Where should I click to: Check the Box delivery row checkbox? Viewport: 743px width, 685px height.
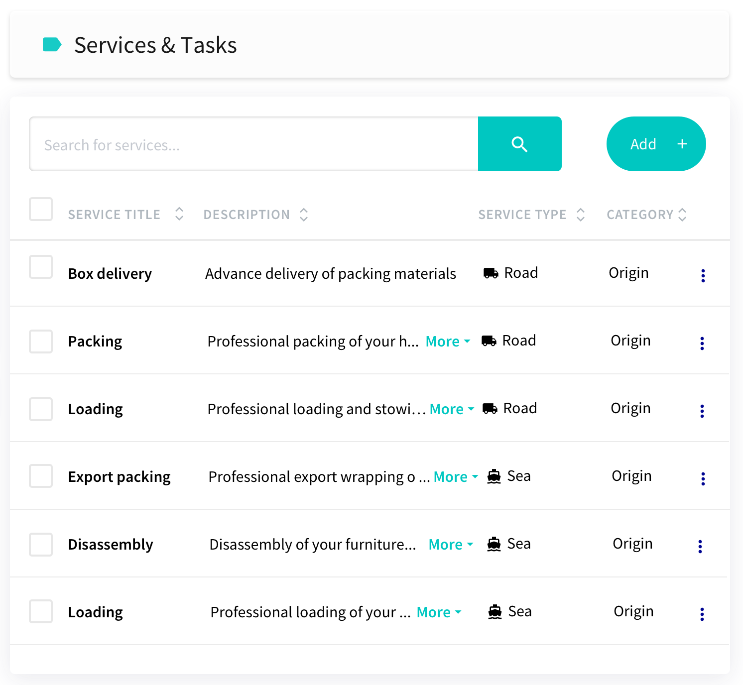click(x=41, y=267)
